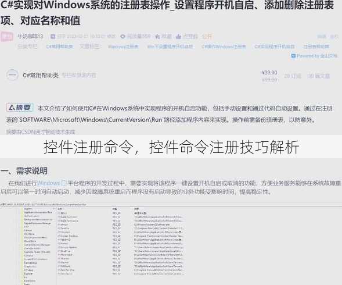Open the 注册表帮助类 tag
342x285 pixels.
pos(316,47)
